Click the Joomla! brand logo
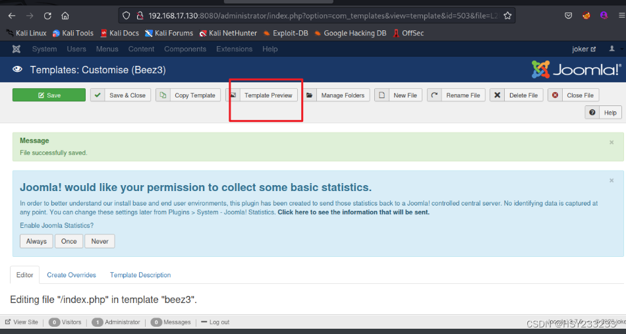Image resolution: width=626 pixels, height=334 pixels. pos(577,69)
